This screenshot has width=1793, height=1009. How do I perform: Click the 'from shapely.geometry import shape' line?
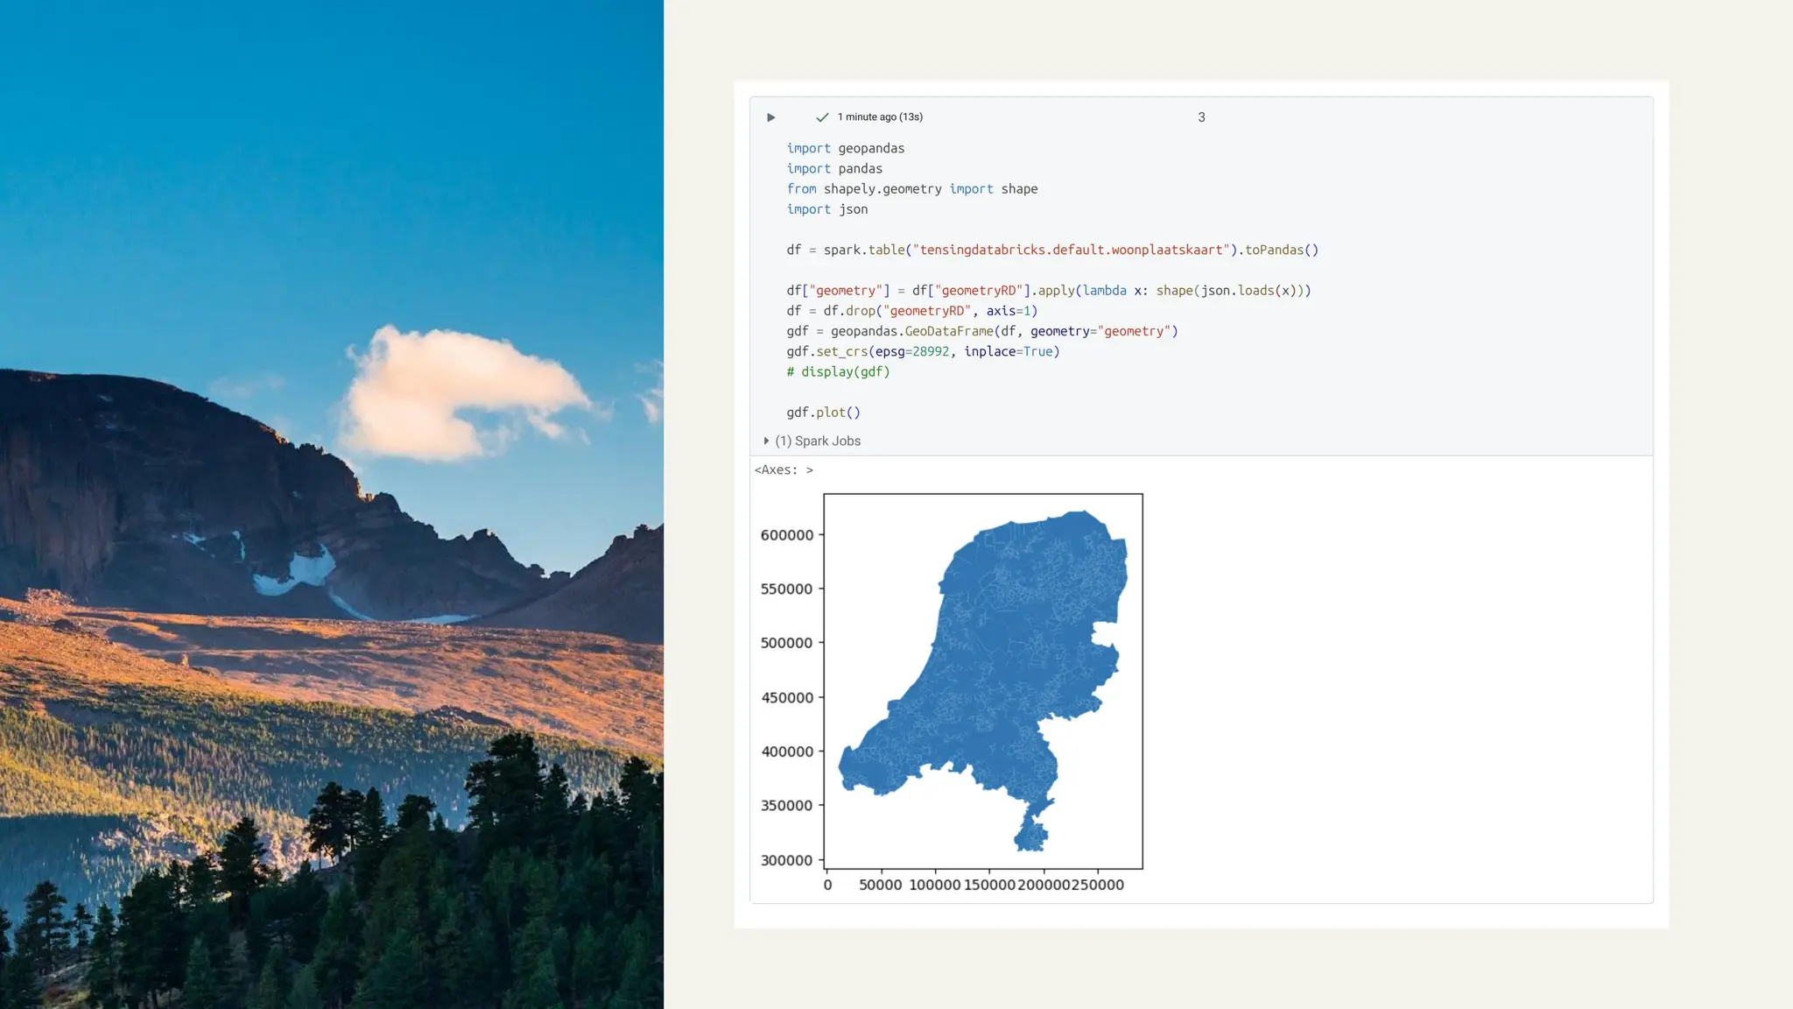(911, 189)
